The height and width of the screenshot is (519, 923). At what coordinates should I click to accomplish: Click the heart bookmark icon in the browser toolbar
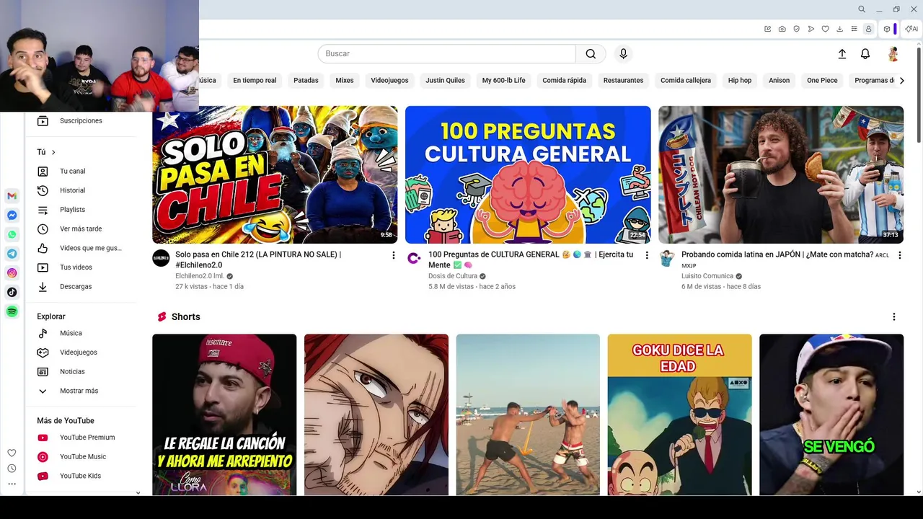[826, 29]
